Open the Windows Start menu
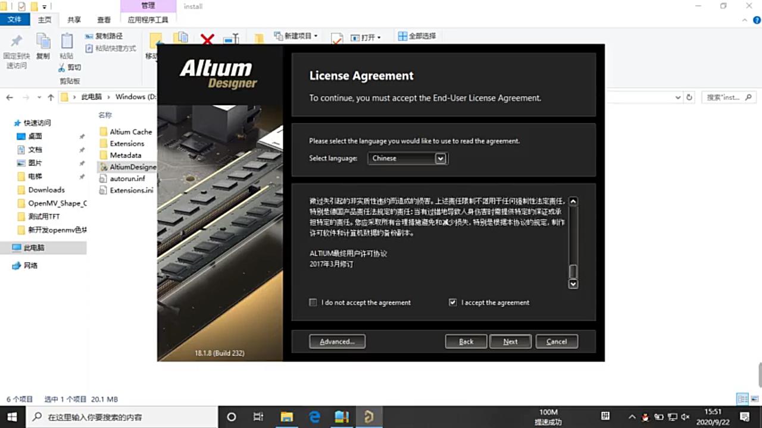Screen dimensions: 762x428 [12, 417]
